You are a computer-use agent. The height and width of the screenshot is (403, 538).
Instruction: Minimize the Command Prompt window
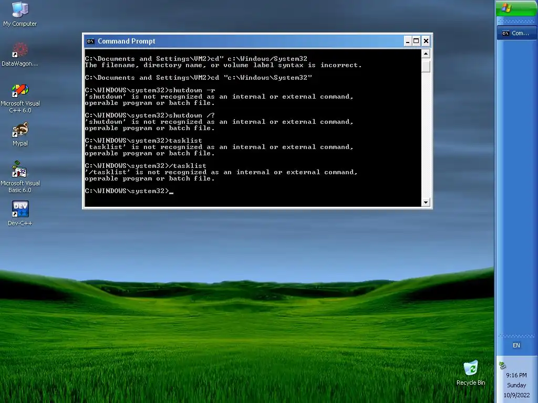point(407,41)
